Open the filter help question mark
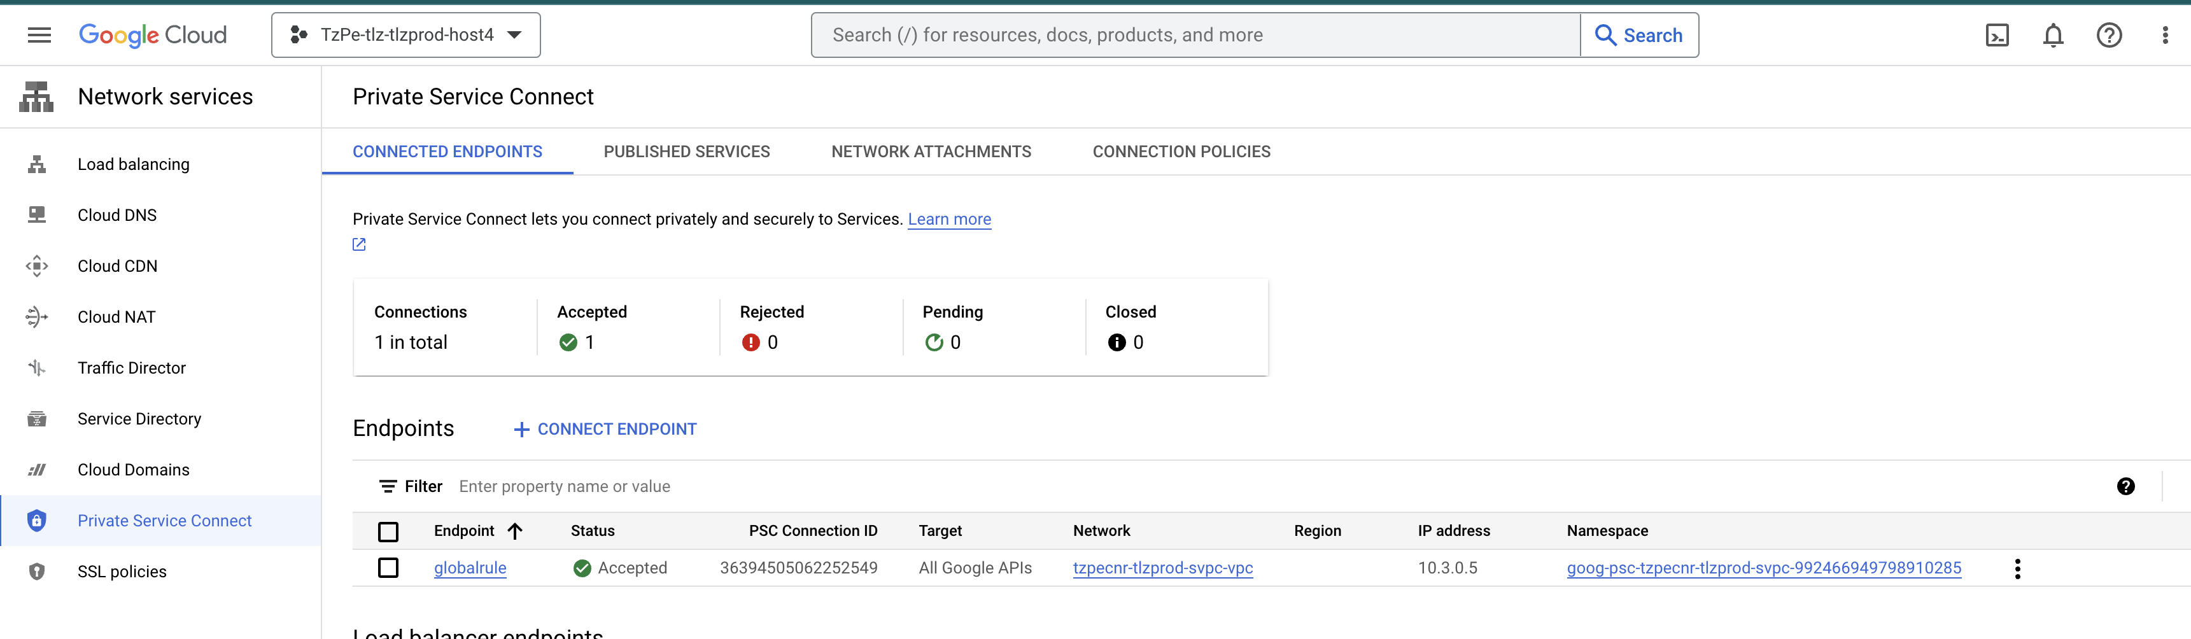 2126,486
